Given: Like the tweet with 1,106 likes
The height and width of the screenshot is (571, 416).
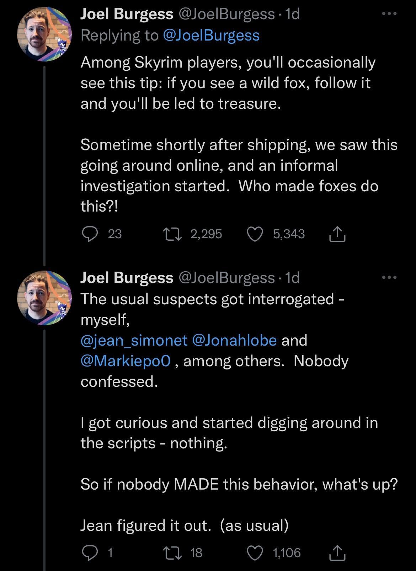Looking at the screenshot, I should 255,553.
